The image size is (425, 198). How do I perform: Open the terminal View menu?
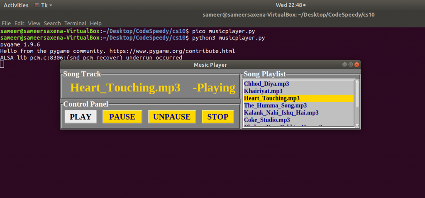pos(34,23)
